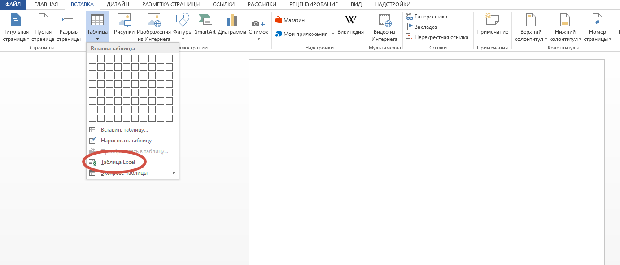Choose Таблица Excel from the menu
Image resolution: width=620 pixels, height=265 pixels.
pyautogui.click(x=118, y=162)
